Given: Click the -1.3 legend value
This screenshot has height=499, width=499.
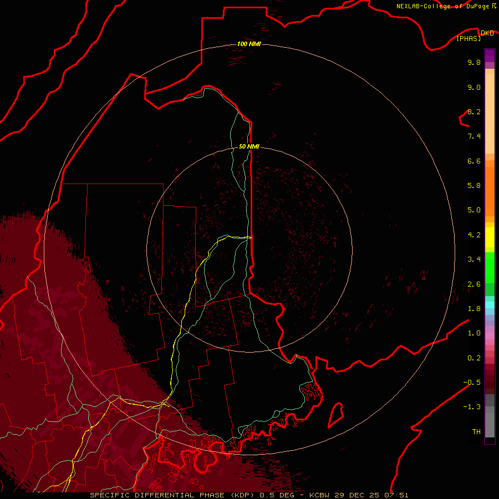Looking at the screenshot, I should tap(472, 407).
